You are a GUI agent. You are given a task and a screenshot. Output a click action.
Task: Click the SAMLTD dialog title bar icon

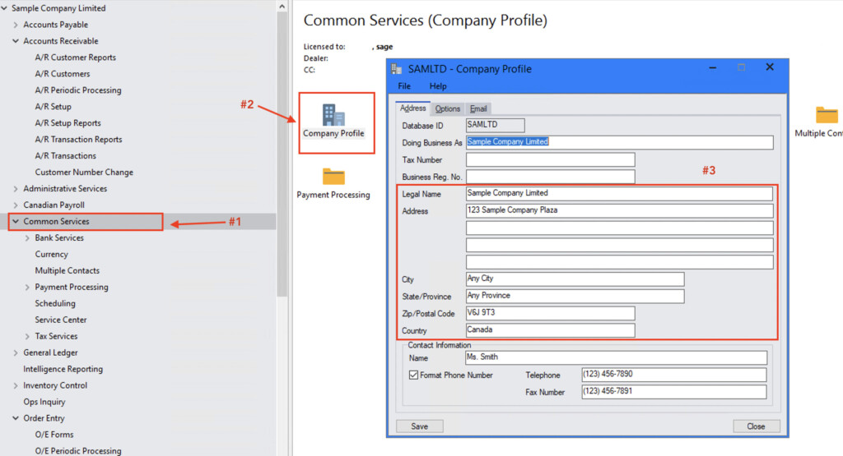pos(397,69)
